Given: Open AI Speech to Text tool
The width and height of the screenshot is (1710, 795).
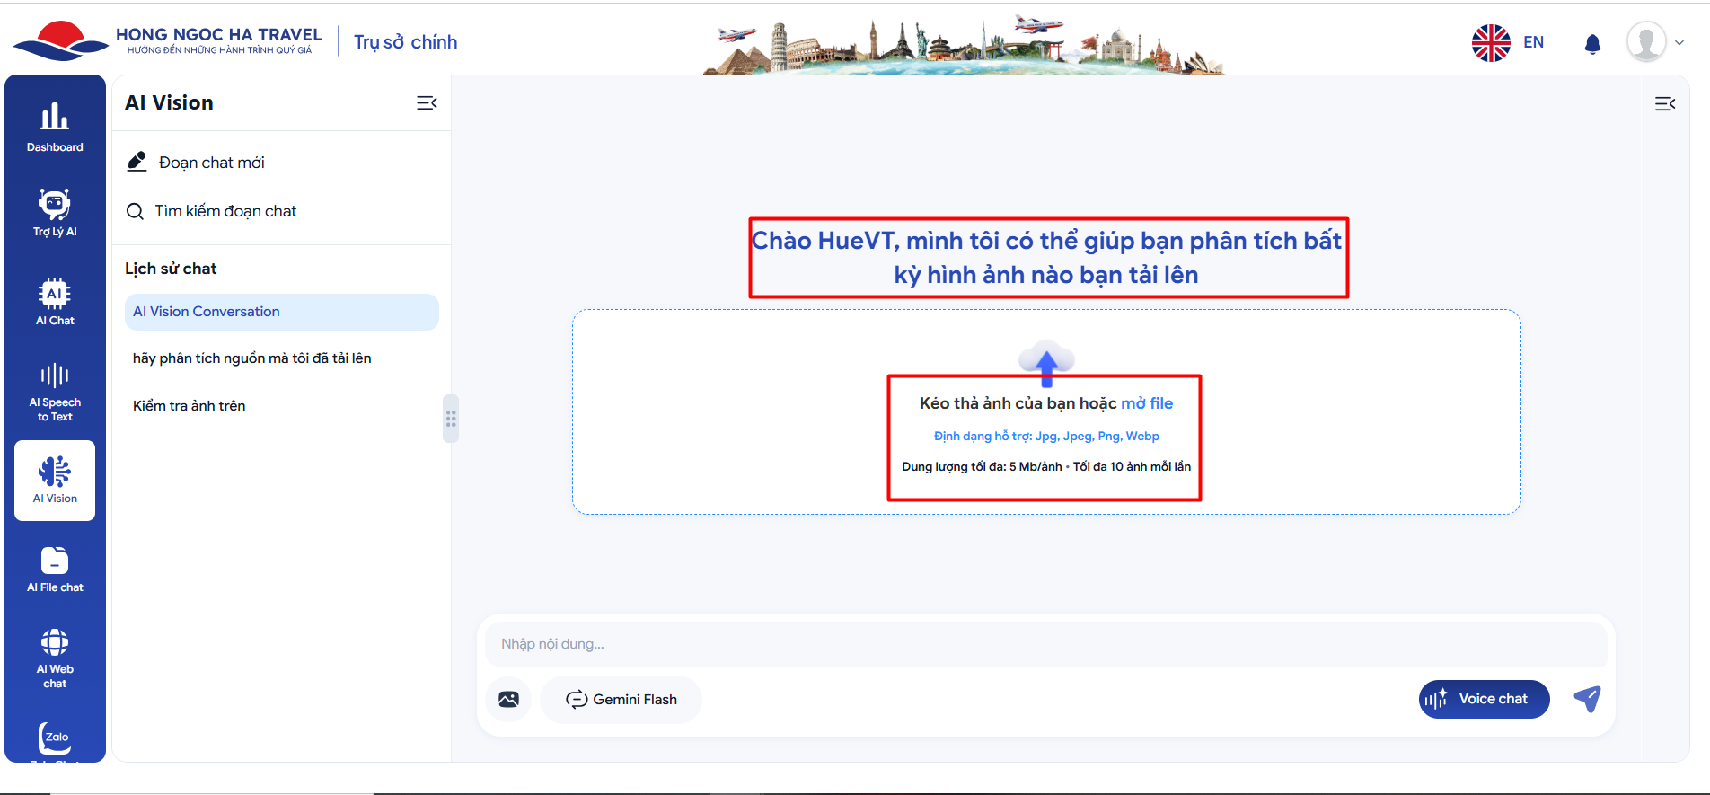Looking at the screenshot, I should pos(55,392).
